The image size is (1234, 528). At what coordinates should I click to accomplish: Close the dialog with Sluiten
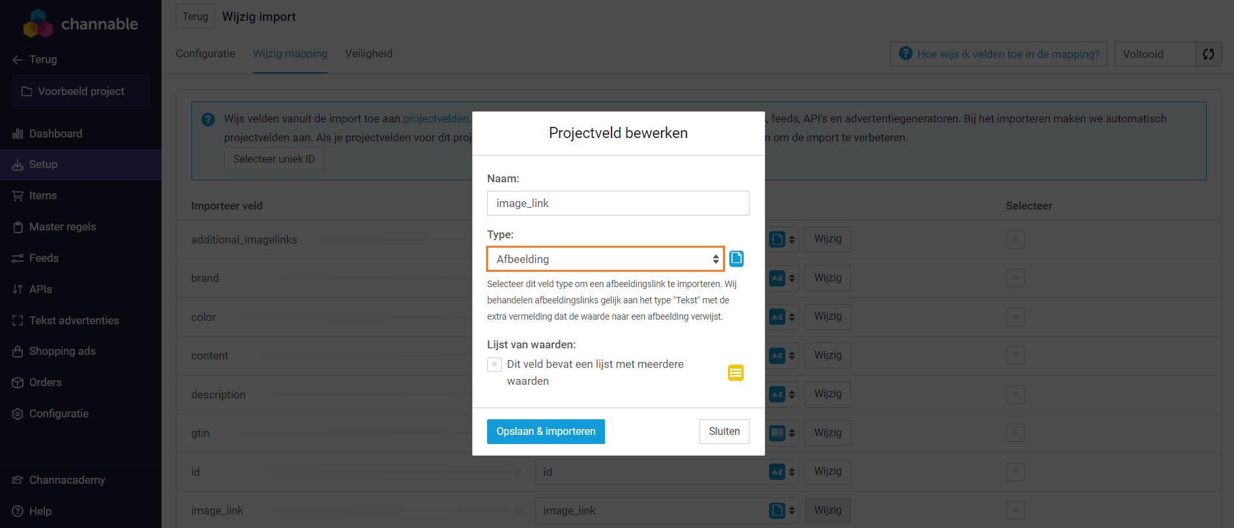(x=724, y=432)
